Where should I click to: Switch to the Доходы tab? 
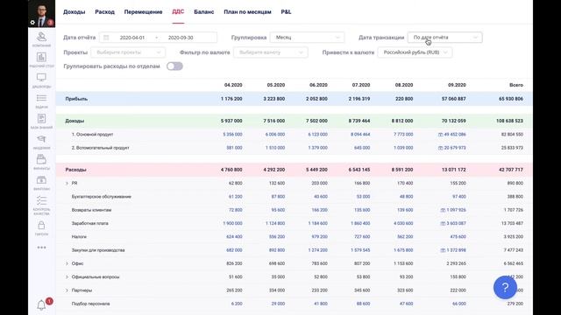coord(74,11)
